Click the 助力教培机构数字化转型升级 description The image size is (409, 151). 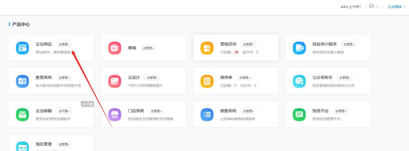(x=58, y=85)
